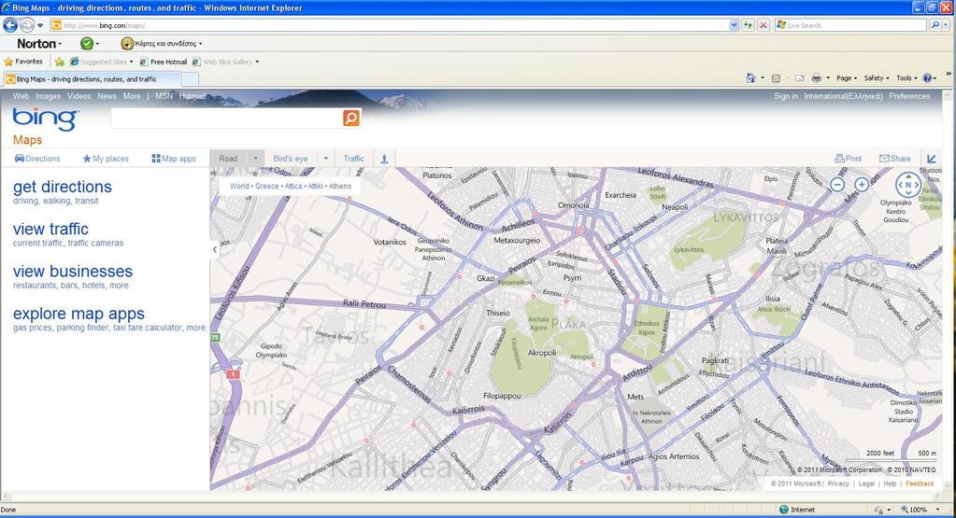
Task: Click the orange search magnifier button
Action: coord(351,119)
